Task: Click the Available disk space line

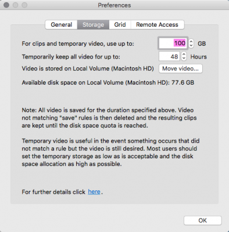Action: point(108,83)
